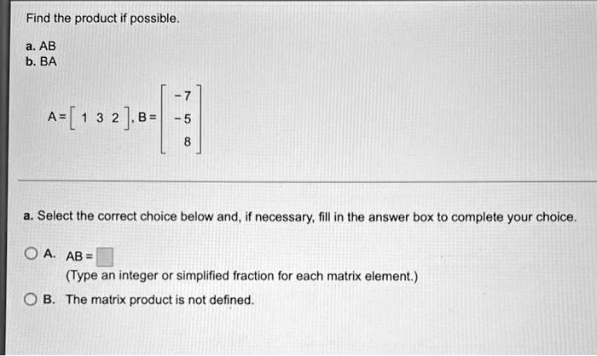This screenshot has width=597, height=356.
Task: Click 'The matrix product is not defined' text
Action: point(160,300)
